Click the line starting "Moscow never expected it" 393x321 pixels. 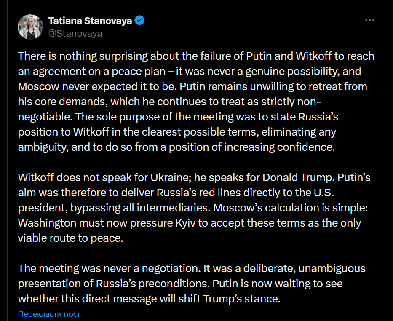point(192,86)
